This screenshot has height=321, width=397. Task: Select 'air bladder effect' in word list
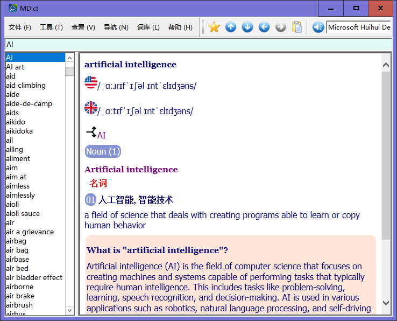tap(35, 277)
